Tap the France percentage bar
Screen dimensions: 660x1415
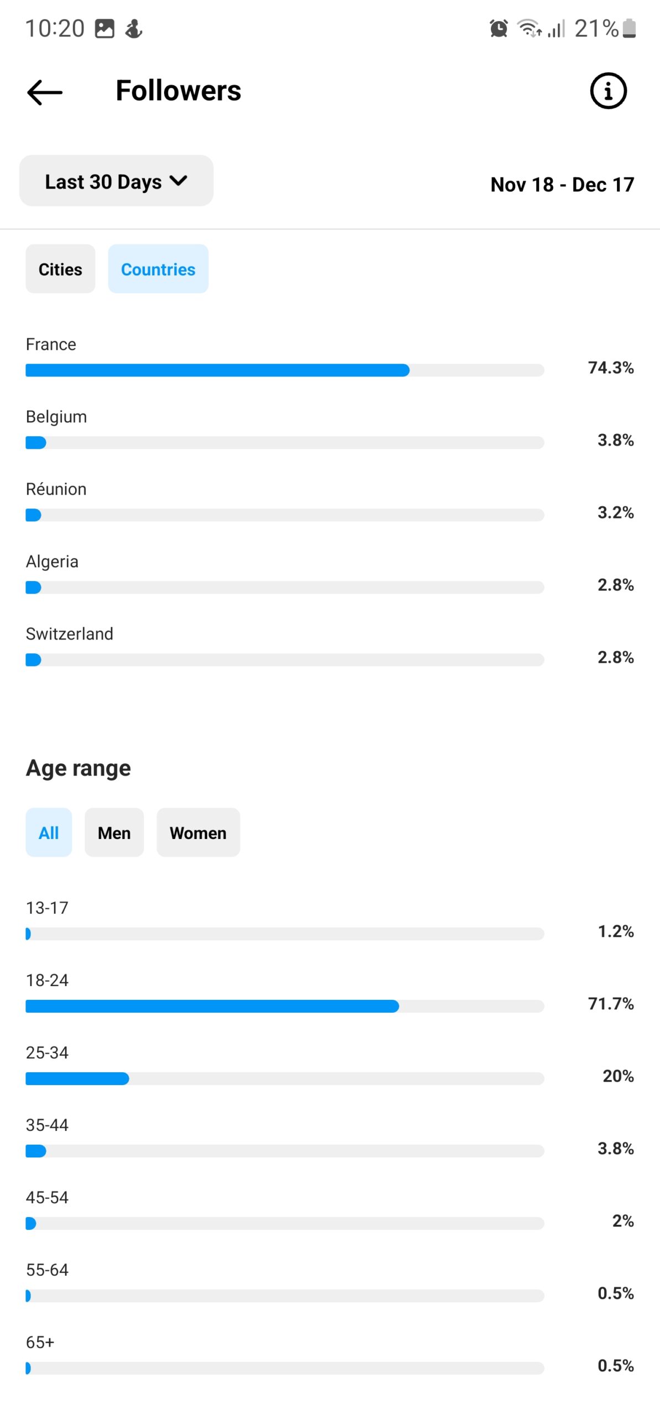[284, 370]
